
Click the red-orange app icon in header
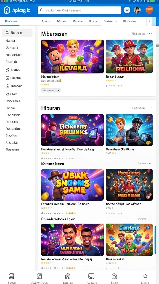(x=149, y=10)
